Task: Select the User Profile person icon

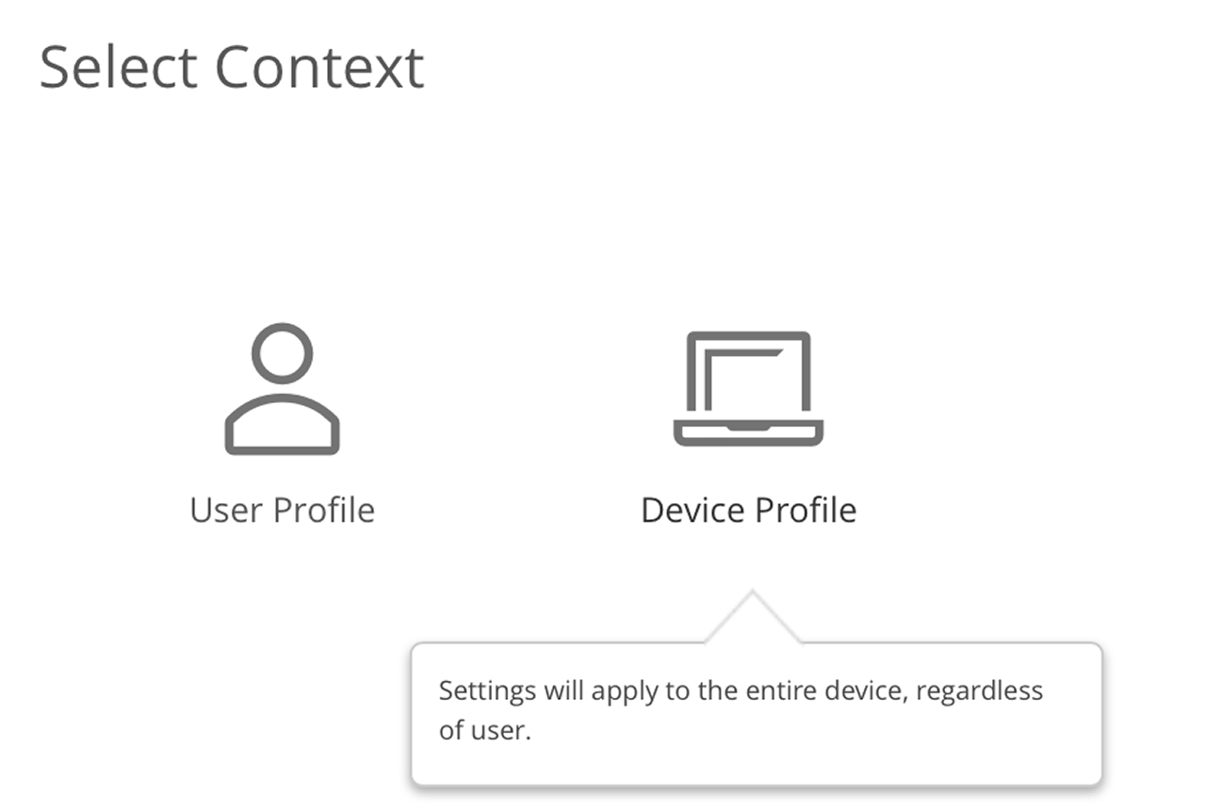Action: pos(282,389)
